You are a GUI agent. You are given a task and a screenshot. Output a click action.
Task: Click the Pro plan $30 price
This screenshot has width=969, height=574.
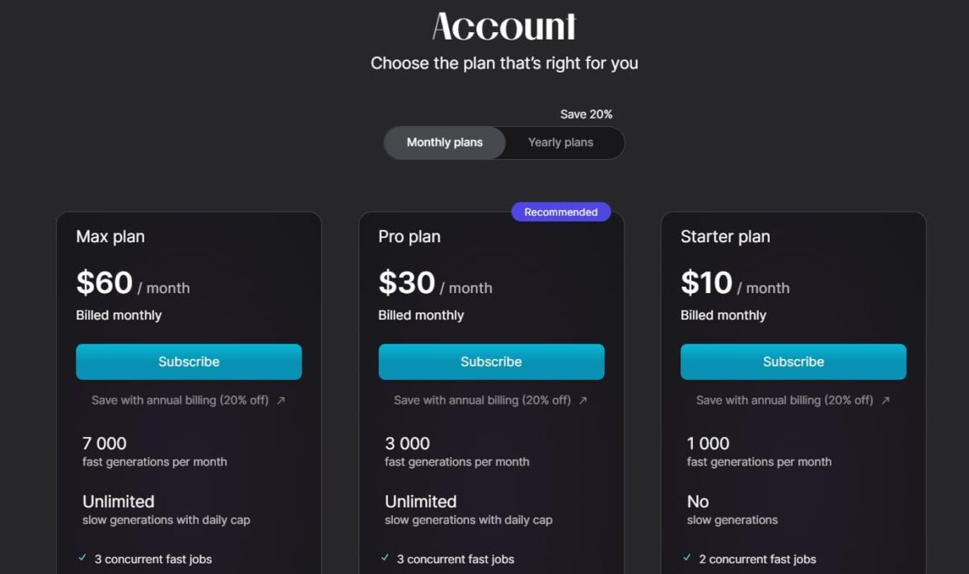(x=407, y=283)
